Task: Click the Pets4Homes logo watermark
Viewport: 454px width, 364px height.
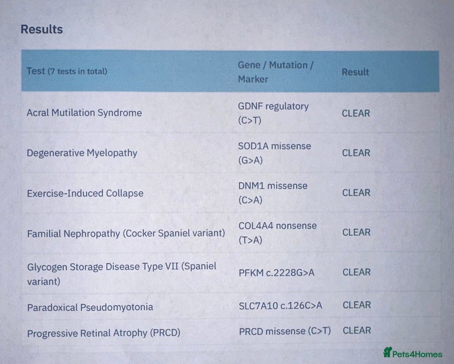Action: click(413, 353)
